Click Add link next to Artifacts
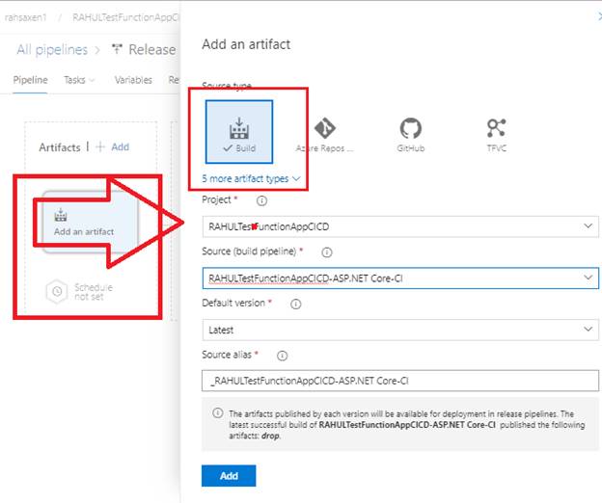The height and width of the screenshot is (503, 602). 113,146
